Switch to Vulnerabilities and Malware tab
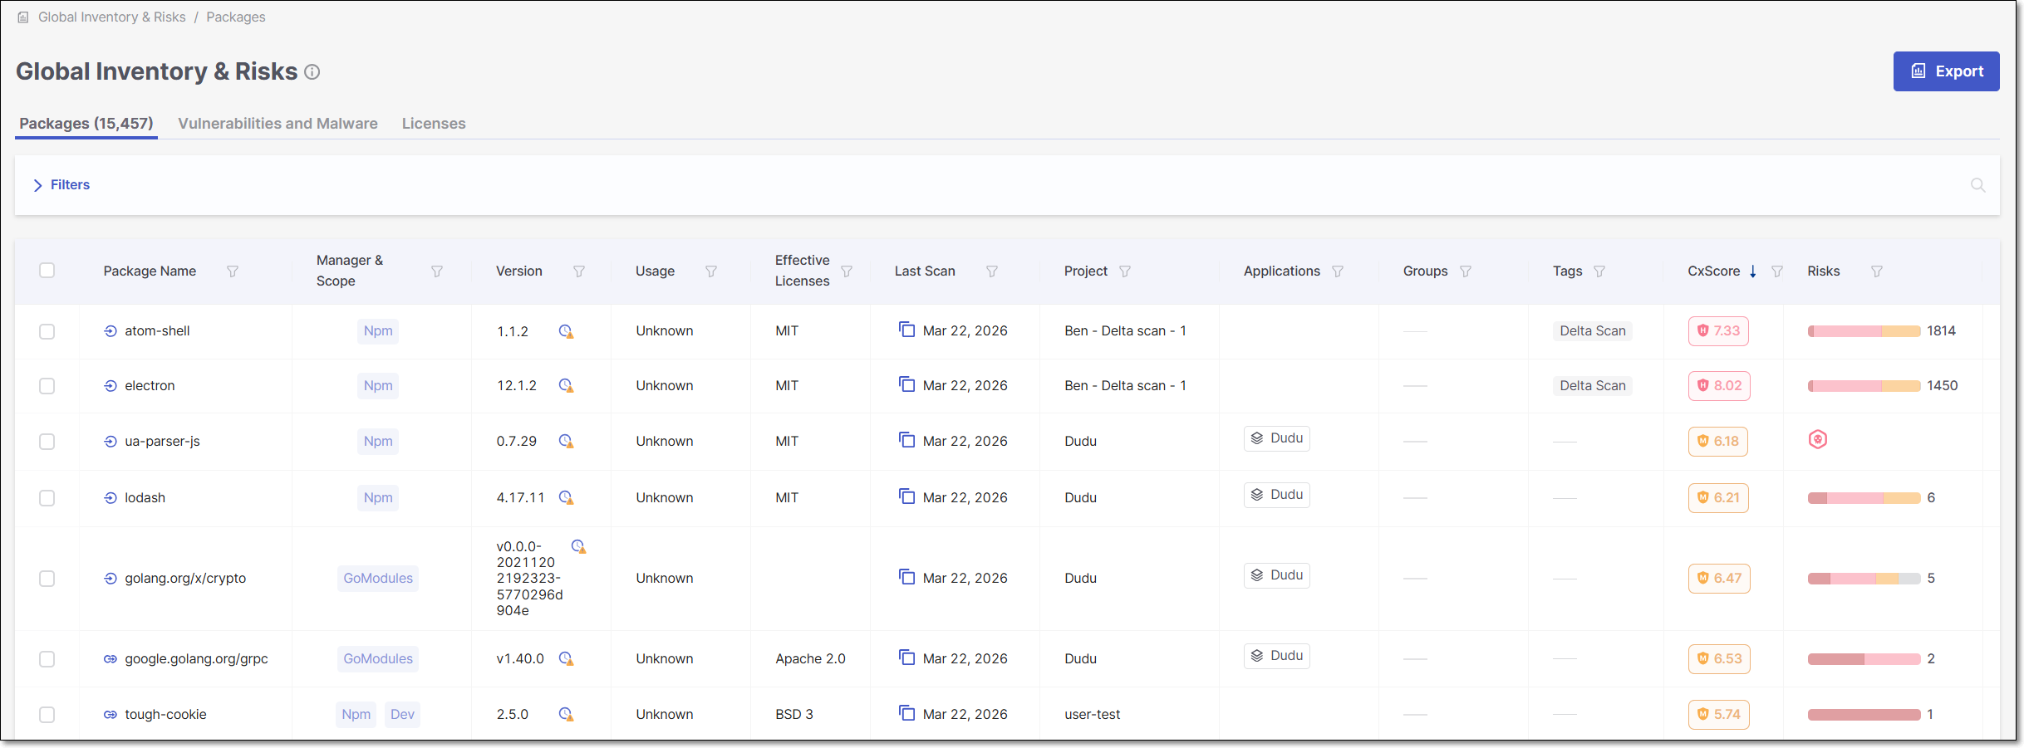The width and height of the screenshot is (2024, 748). point(278,124)
